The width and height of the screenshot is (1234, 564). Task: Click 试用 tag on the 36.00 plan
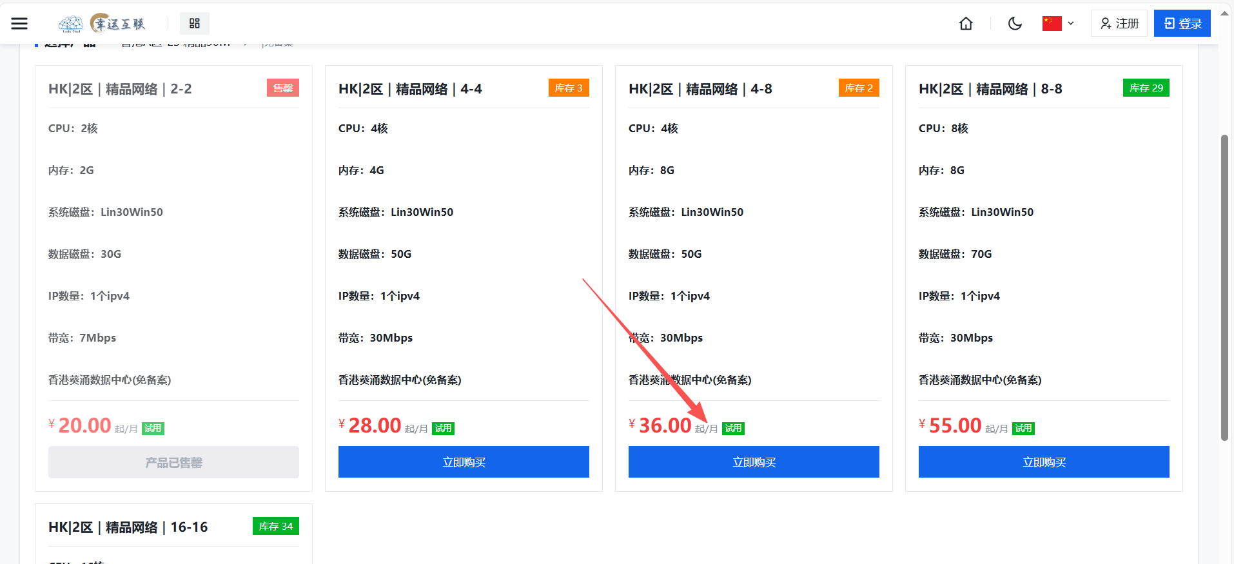click(x=733, y=429)
